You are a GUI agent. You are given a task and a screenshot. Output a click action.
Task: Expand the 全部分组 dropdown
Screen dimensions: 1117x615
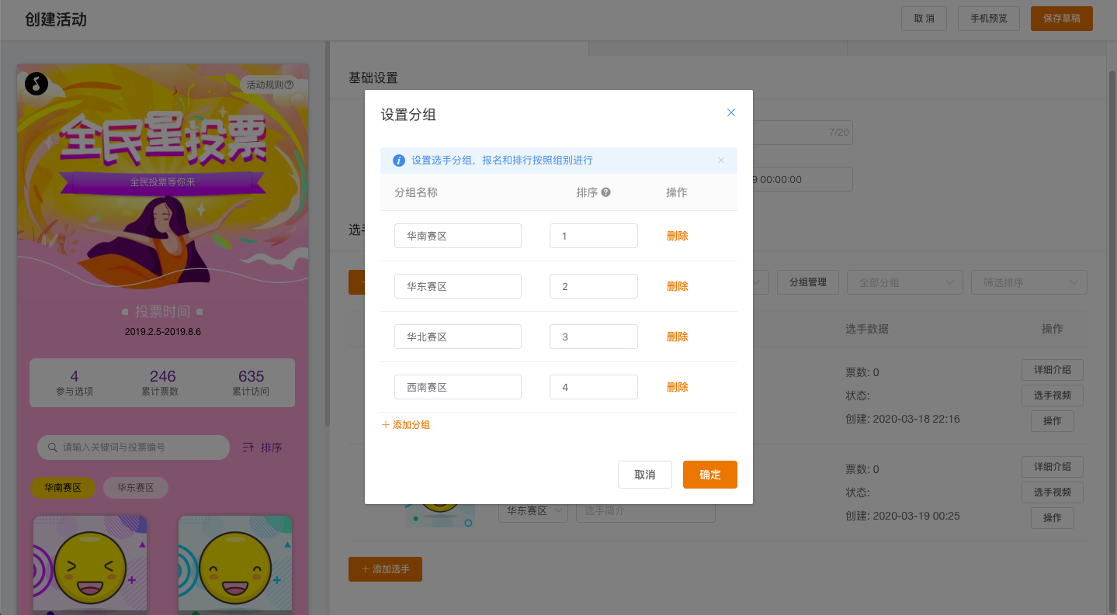[904, 282]
